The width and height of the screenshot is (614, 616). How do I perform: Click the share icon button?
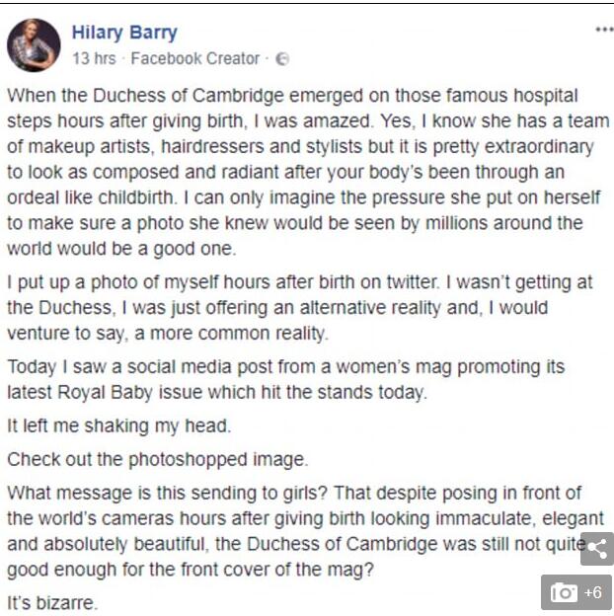pyautogui.click(x=596, y=549)
